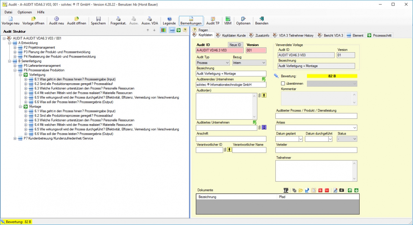Enable the überstimmen checkbox
413x225 pixels.
[283, 84]
